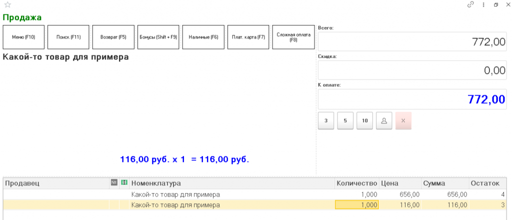Click the К оплате amount field
512x220 pixels.
click(412, 99)
